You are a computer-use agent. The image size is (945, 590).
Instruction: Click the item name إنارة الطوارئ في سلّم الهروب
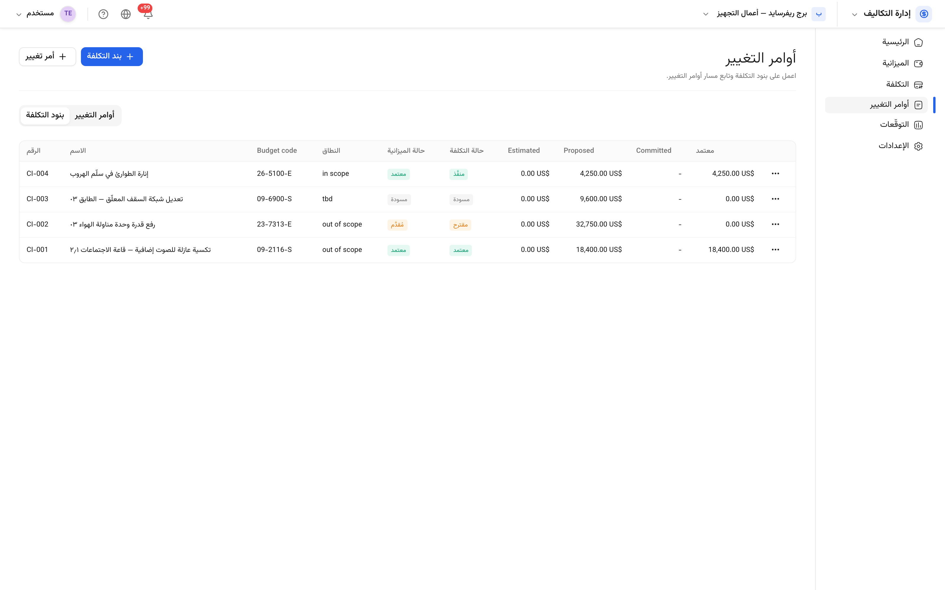(109, 174)
